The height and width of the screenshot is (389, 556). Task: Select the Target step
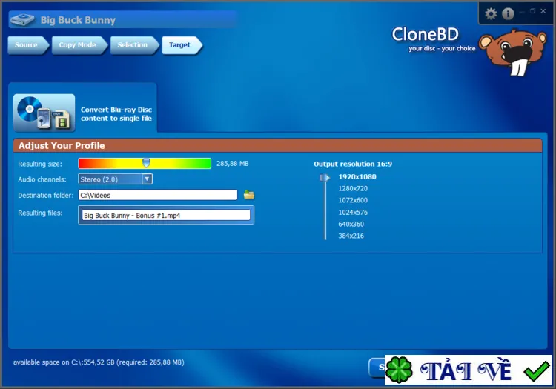pos(182,45)
